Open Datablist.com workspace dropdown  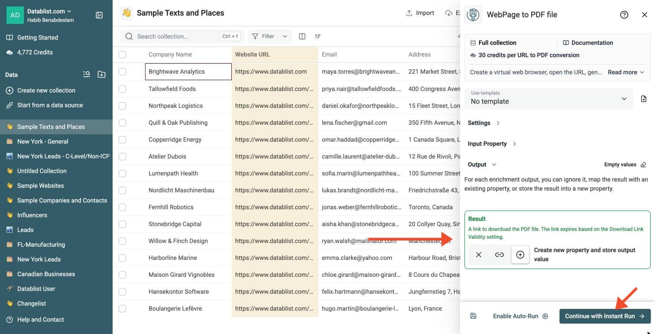click(49, 11)
